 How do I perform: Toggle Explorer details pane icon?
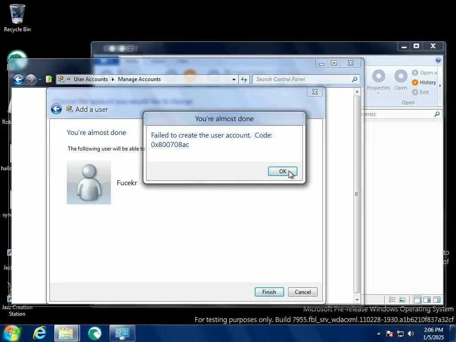(427, 300)
